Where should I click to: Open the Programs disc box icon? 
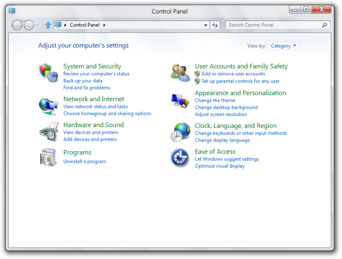click(49, 157)
